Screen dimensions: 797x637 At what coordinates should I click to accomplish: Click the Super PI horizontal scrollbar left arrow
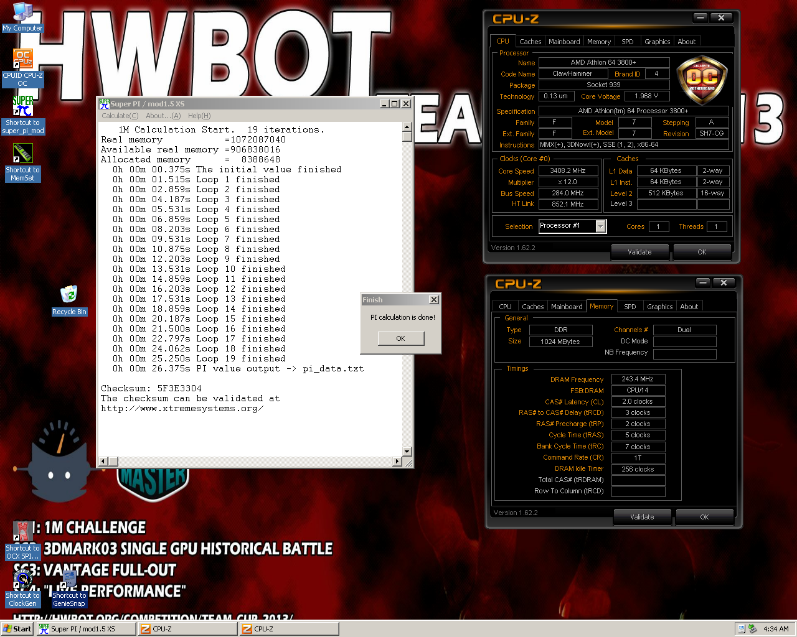click(104, 461)
